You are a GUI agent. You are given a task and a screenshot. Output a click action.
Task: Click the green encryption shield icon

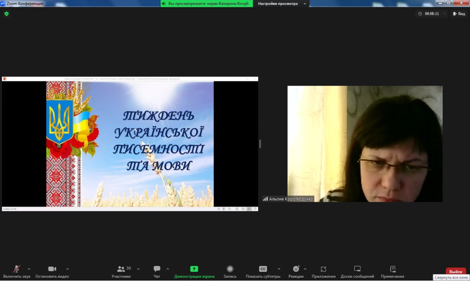[x=6, y=14]
